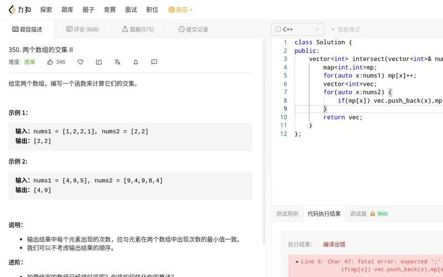The image size is (443, 277).
Task: Open the 职位 menu item
Action: [152, 9]
